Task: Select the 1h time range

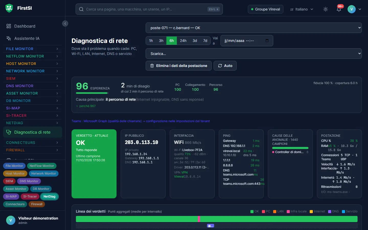Action: [151, 41]
